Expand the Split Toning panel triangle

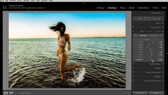click(163, 64)
